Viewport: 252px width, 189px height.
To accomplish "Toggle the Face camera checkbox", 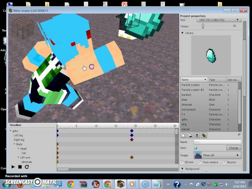I will point(200,162).
